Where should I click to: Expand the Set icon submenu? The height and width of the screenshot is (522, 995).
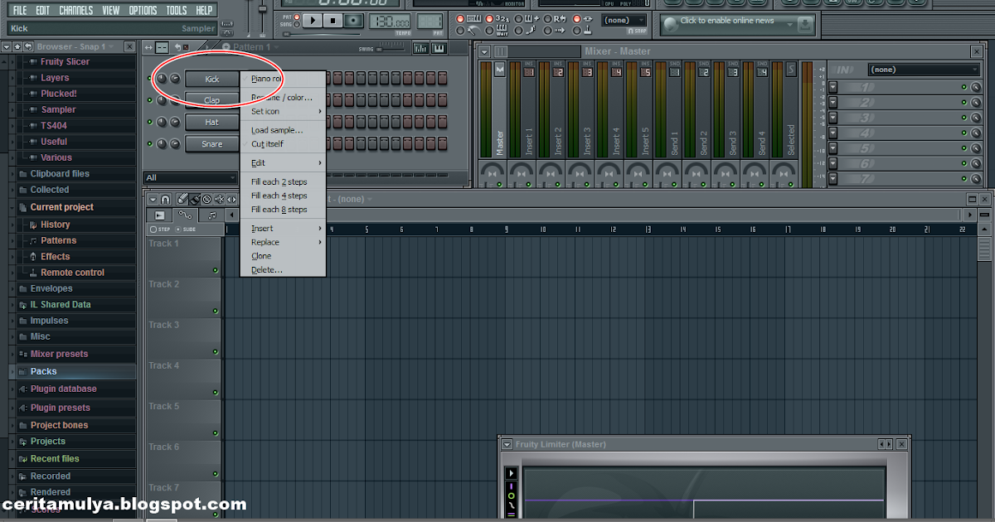click(x=283, y=111)
